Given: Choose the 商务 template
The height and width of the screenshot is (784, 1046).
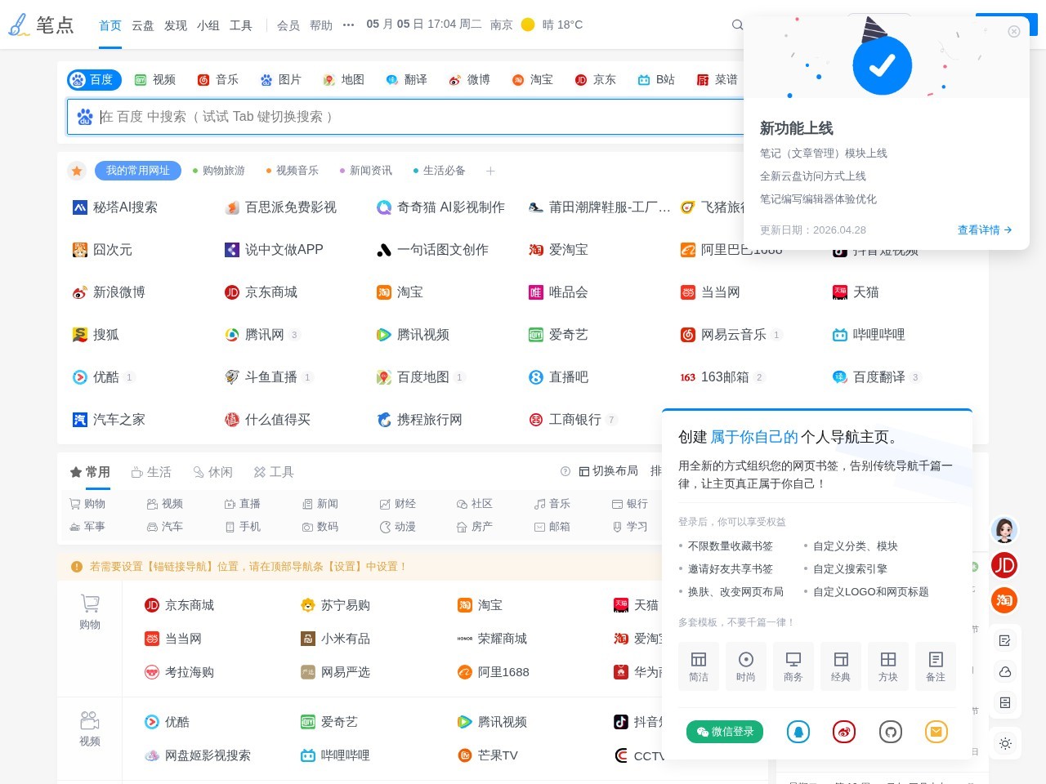Looking at the screenshot, I should point(793,666).
